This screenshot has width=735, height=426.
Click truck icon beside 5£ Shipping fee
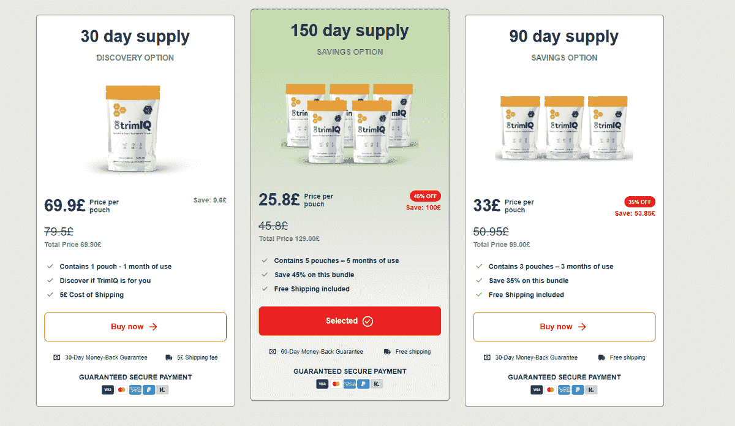pos(168,357)
